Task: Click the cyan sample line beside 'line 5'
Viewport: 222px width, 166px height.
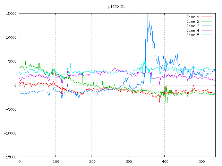Action: click(x=206, y=35)
